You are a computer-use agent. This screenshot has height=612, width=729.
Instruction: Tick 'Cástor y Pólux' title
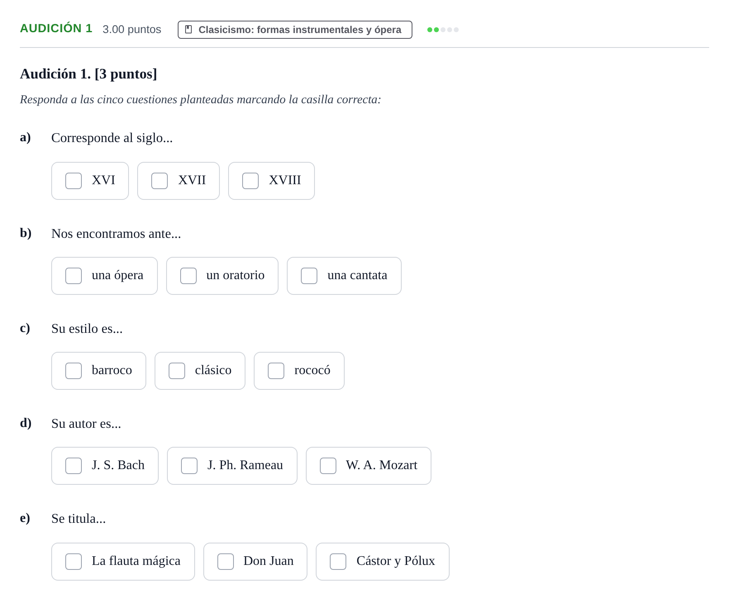click(338, 562)
